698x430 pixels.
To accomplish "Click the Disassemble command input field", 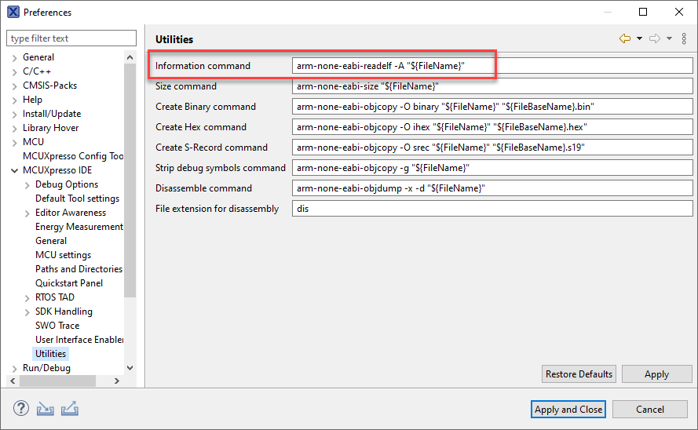I will [x=492, y=188].
